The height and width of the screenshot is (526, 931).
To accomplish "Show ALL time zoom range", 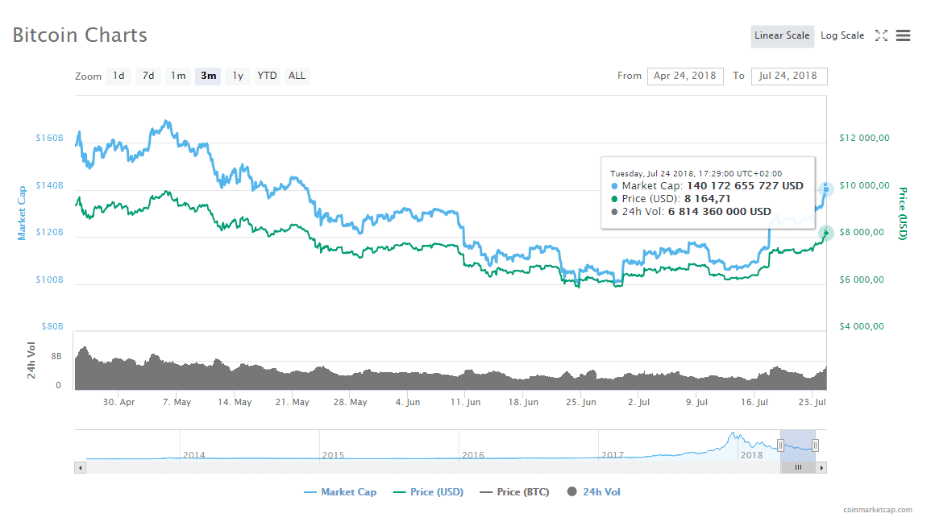I will [x=297, y=76].
